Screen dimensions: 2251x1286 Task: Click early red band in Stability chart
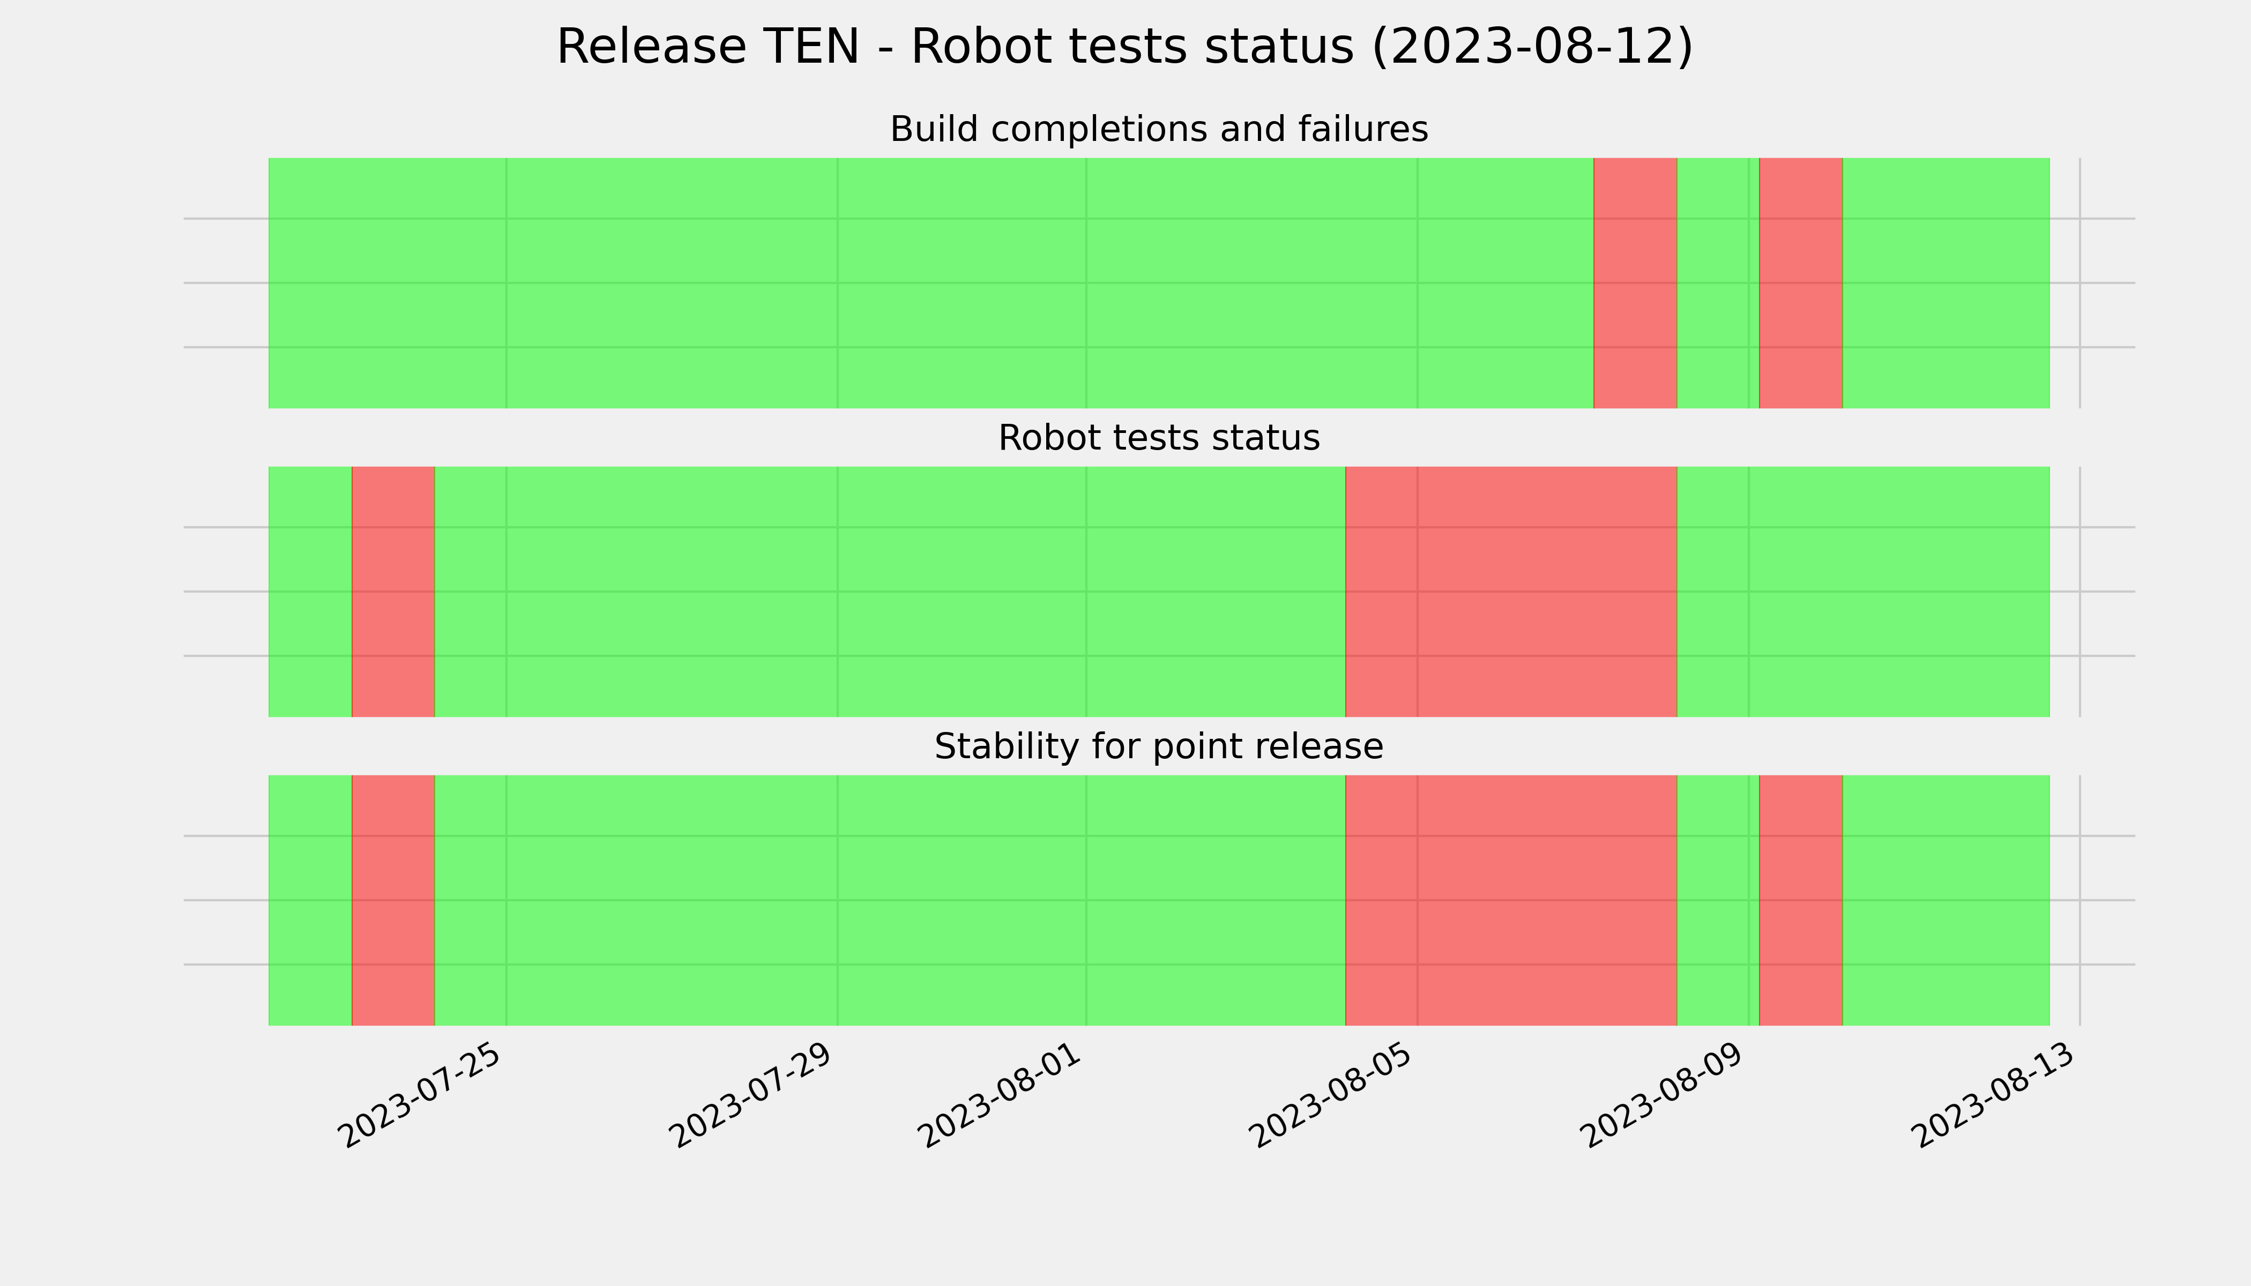[x=393, y=900]
